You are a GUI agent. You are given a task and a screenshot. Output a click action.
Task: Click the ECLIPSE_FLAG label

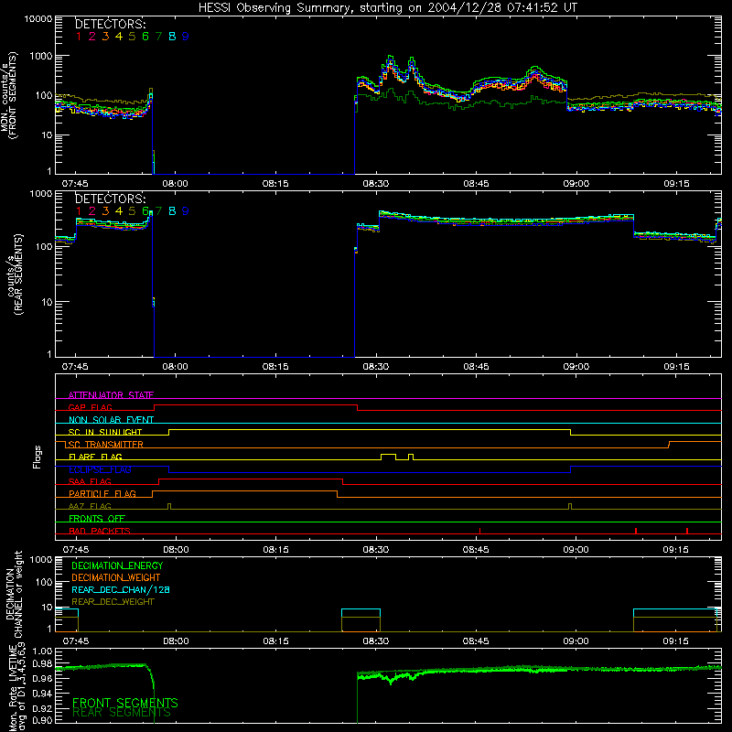pyautogui.click(x=100, y=469)
